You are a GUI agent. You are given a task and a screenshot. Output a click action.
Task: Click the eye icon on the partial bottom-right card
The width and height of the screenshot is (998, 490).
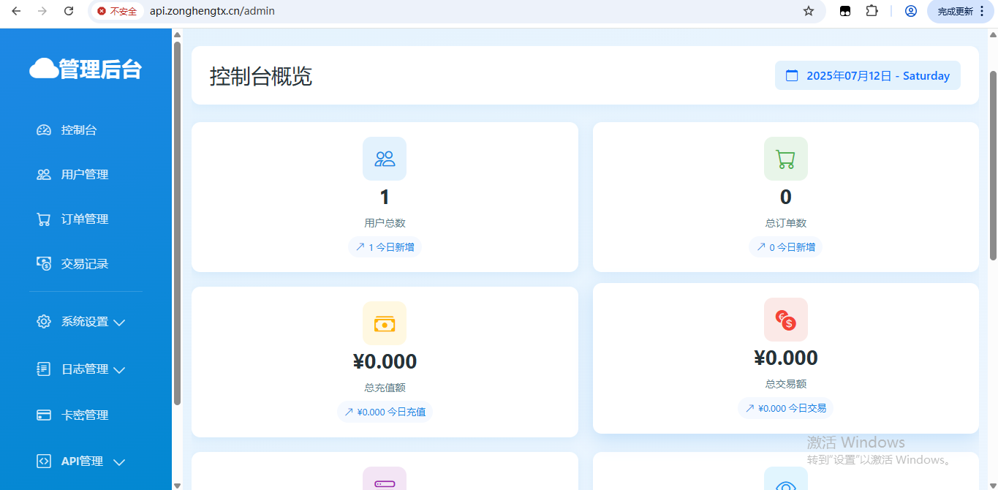click(x=786, y=478)
